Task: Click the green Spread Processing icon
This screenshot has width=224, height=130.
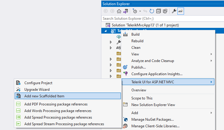Action: (18, 117)
